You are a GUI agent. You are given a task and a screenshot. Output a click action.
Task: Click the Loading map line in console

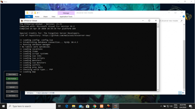pyautogui.click(x=28, y=72)
